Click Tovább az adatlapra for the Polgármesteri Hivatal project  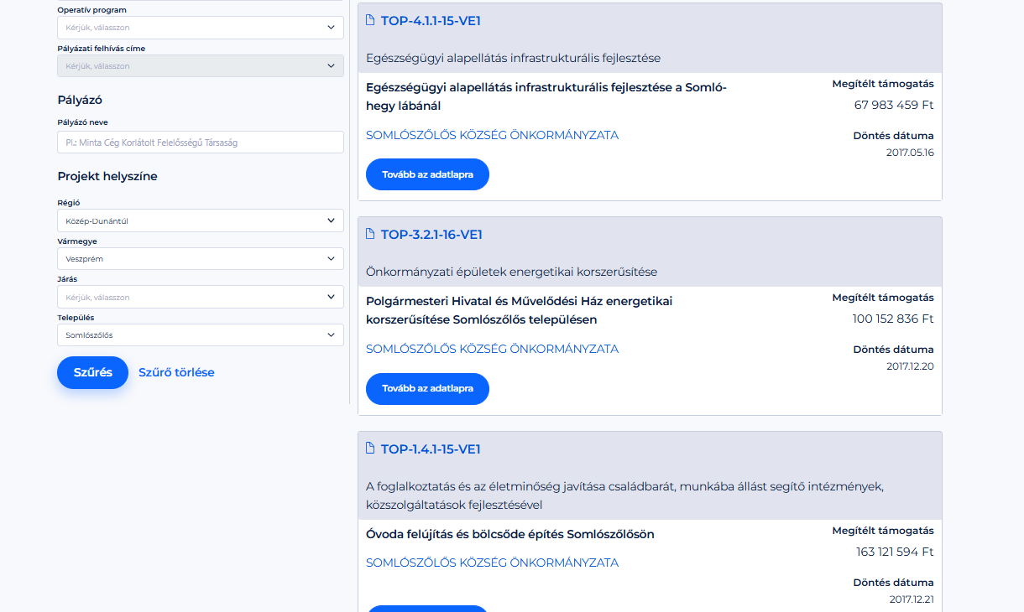click(427, 389)
